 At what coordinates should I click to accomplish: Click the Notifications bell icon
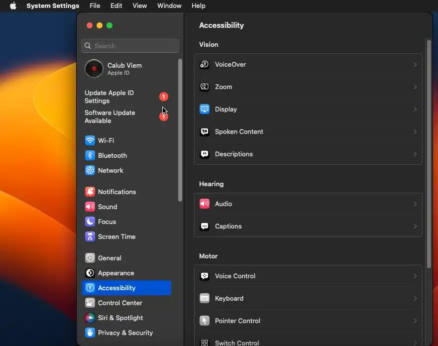tap(90, 192)
